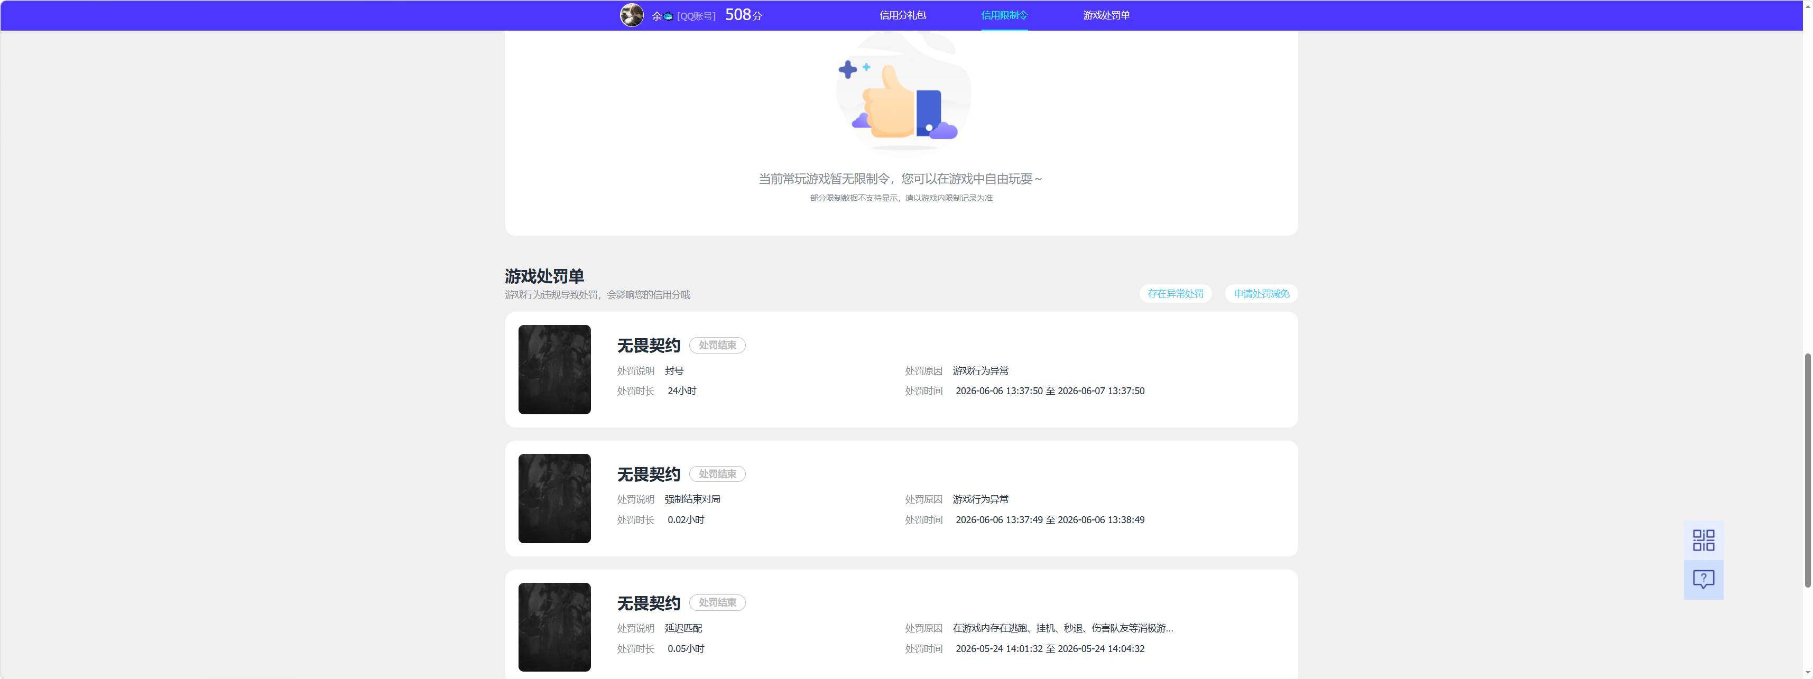Open the help question bubble icon

pyautogui.click(x=1703, y=580)
